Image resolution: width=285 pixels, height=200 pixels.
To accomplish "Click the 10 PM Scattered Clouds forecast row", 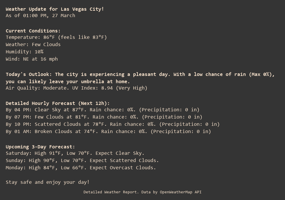I will [113, 124].
